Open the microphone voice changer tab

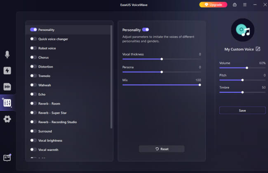pos(7,54)
